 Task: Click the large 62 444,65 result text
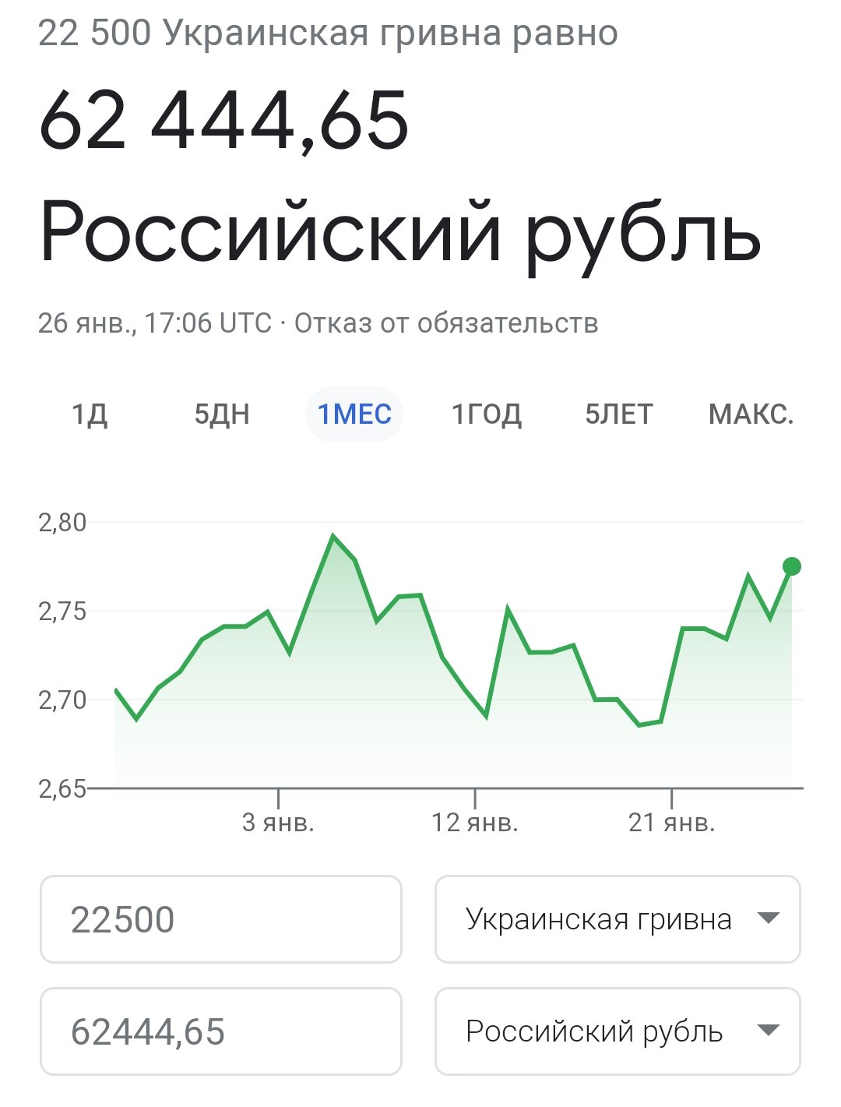[x=224, y=121]
